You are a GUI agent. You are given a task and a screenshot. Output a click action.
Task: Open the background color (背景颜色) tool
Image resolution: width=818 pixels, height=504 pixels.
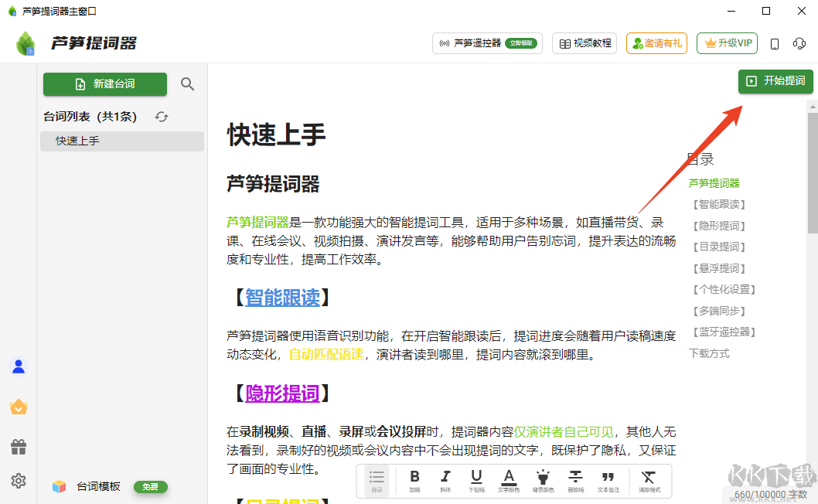[x=543, y=481]
